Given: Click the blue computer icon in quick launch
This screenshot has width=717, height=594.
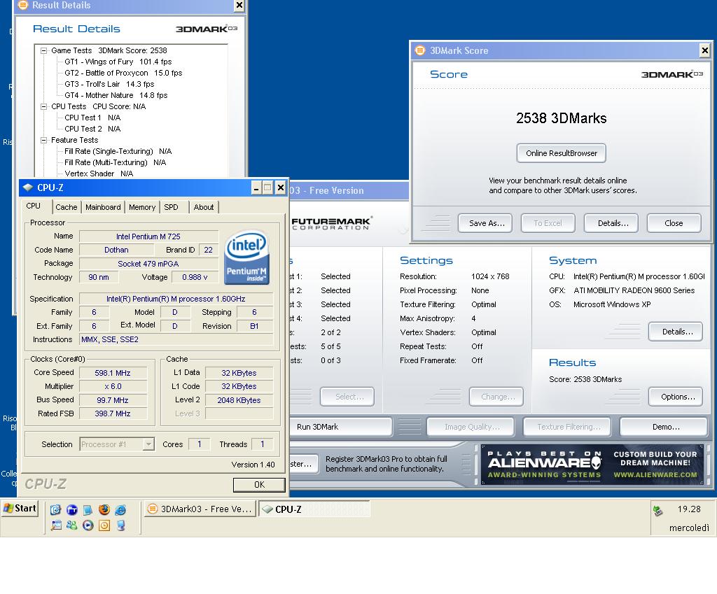Looking at the screenshot, I should [x=120, y=525].
